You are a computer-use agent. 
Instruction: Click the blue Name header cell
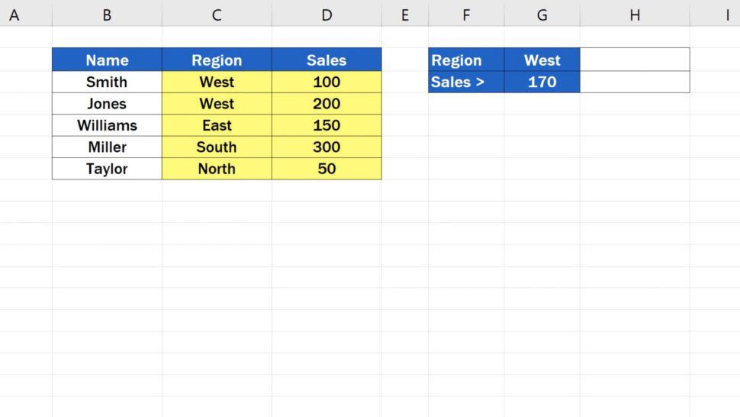(x=107, y=60)
